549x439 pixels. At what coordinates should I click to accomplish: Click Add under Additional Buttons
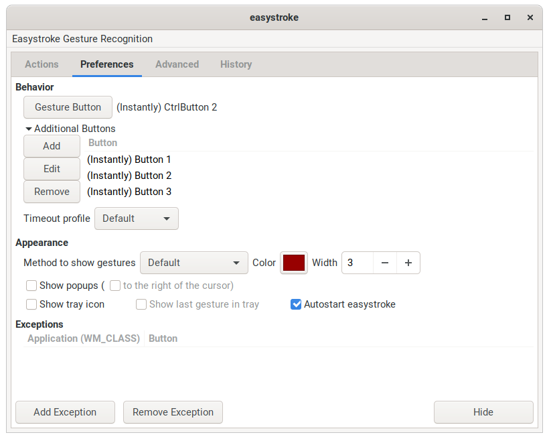(x=52, y=146)
